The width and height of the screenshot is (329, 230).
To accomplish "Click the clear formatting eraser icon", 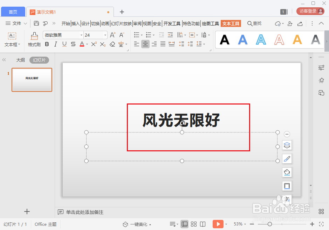I will point(113,44).
